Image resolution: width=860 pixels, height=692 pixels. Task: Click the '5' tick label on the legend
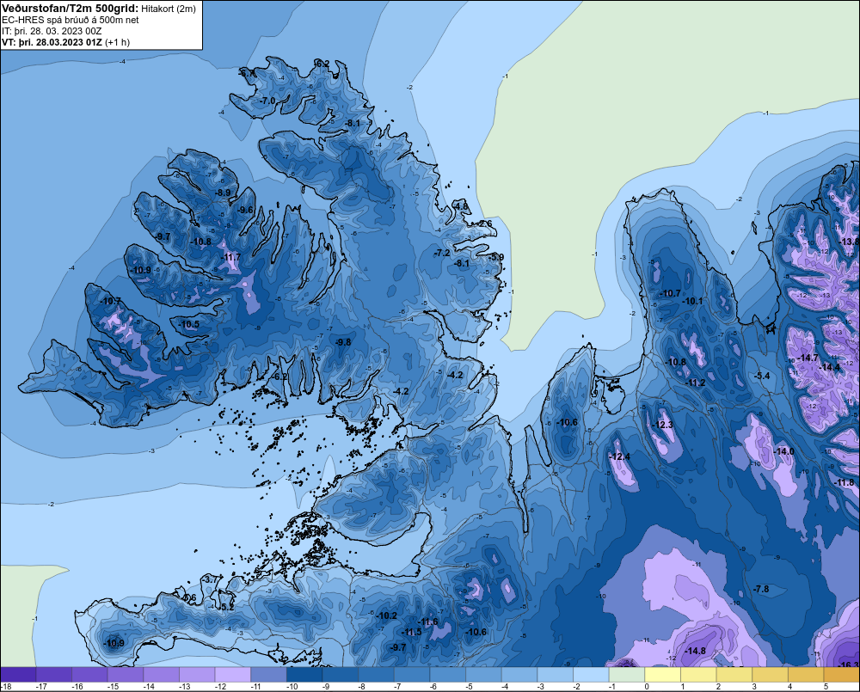(x=826, y=687)
